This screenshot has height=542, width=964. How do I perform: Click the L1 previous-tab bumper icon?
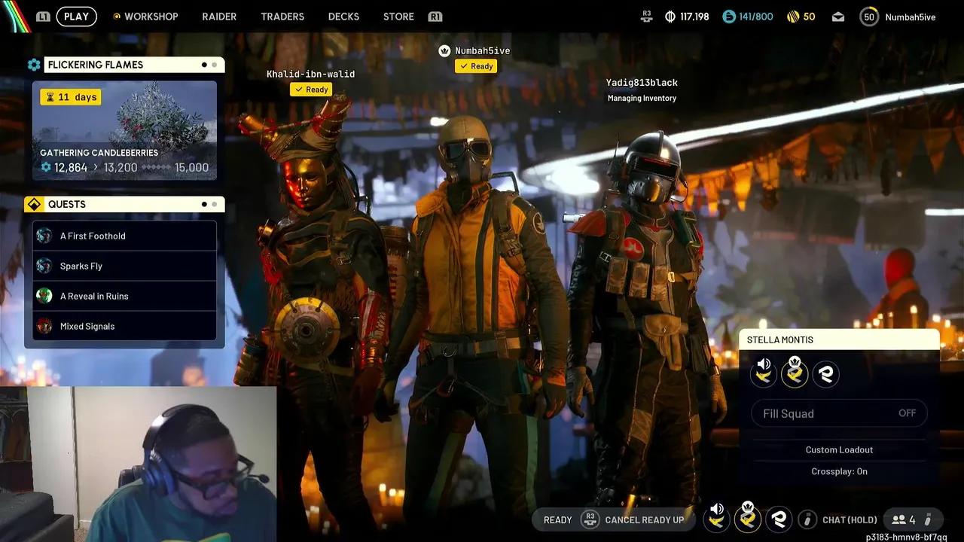click(x=43, y=17)
